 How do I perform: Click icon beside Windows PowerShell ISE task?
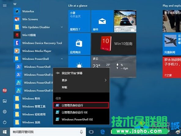57,119
